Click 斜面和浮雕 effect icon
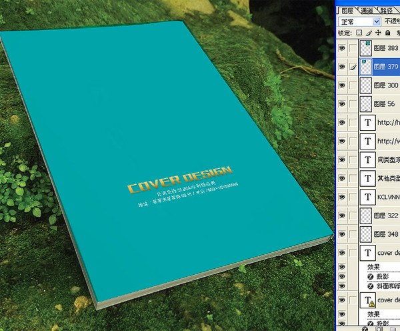The height and width of the screenshot is (331, 400). point(371,286)
